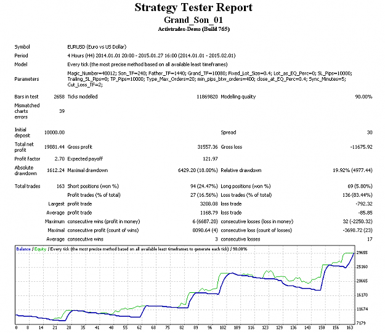Image resolution: width=385 pixels, height=333 pixels.
Task: Click the x-axis trade number 28
Action: tap(69, 327)
